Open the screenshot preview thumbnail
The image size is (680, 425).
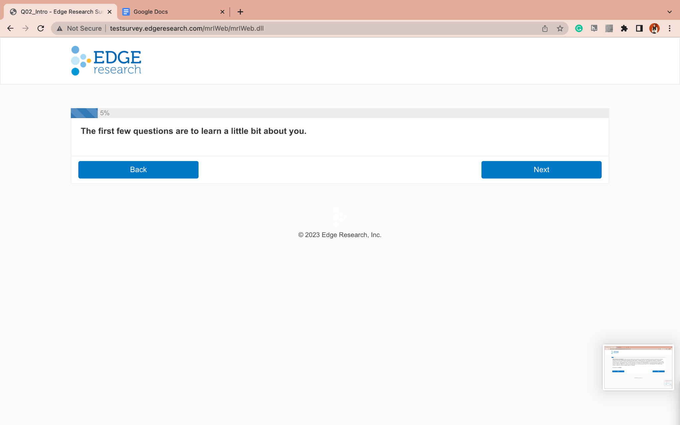pos(638,367)
